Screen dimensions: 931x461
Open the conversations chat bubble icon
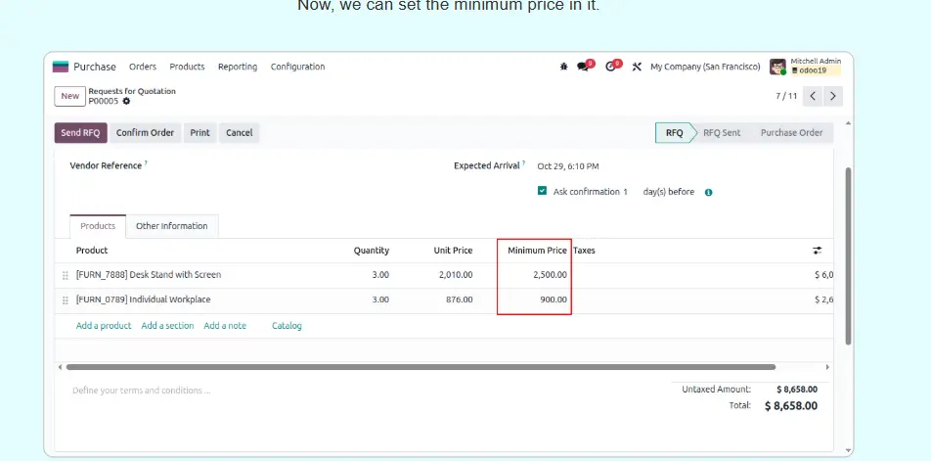point(584,67)
